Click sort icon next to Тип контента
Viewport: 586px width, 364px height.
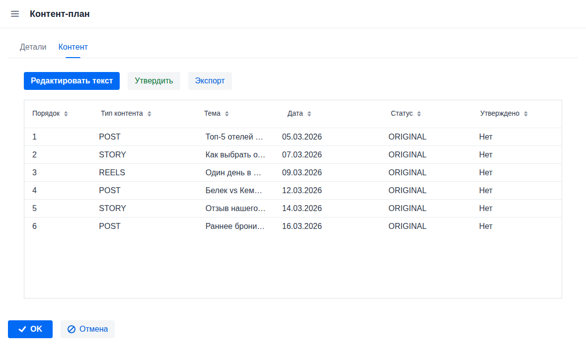[149, 114]
